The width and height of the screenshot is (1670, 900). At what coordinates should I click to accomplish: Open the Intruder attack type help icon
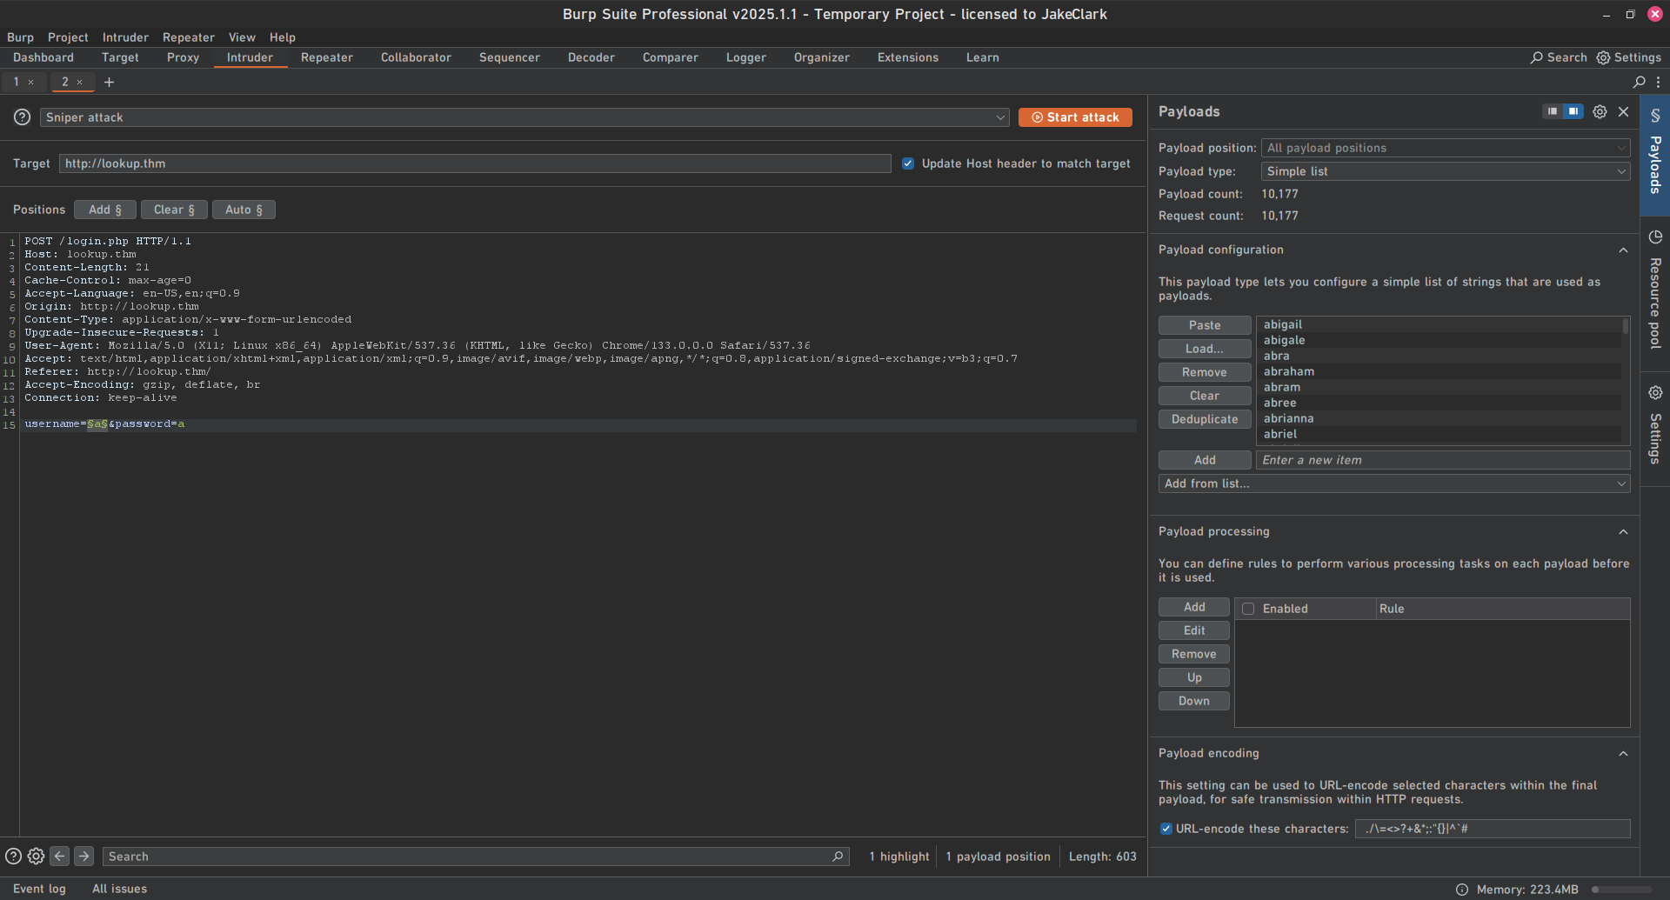point(23,117)
